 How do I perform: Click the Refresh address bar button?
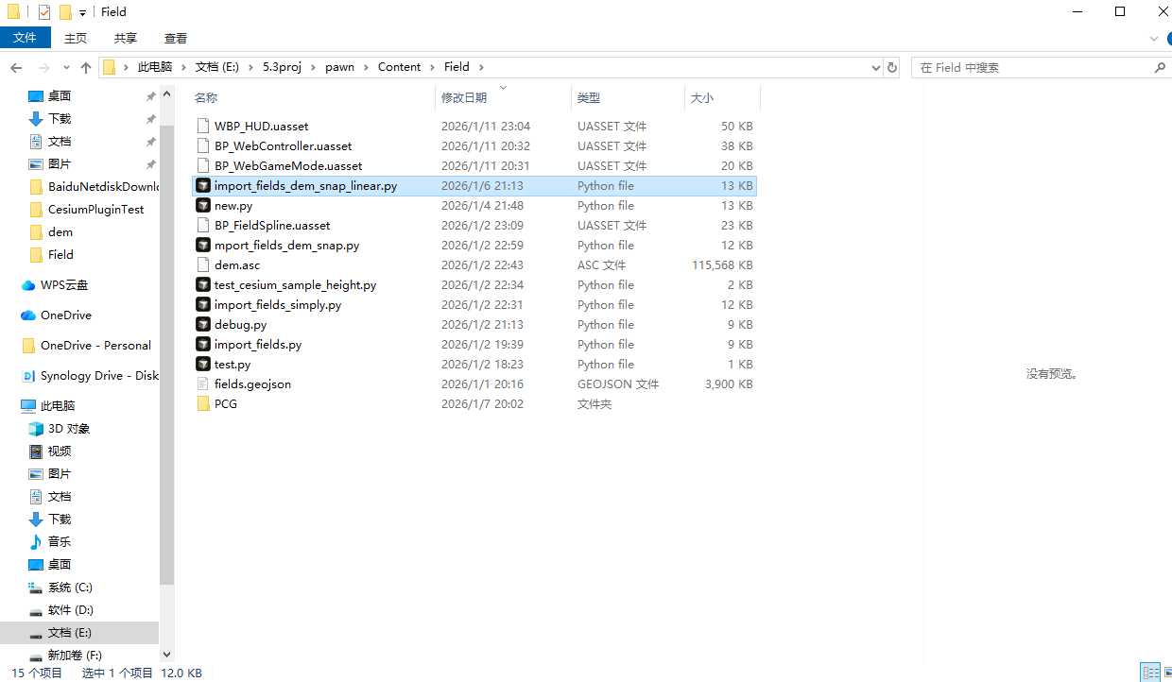point(891,67)
